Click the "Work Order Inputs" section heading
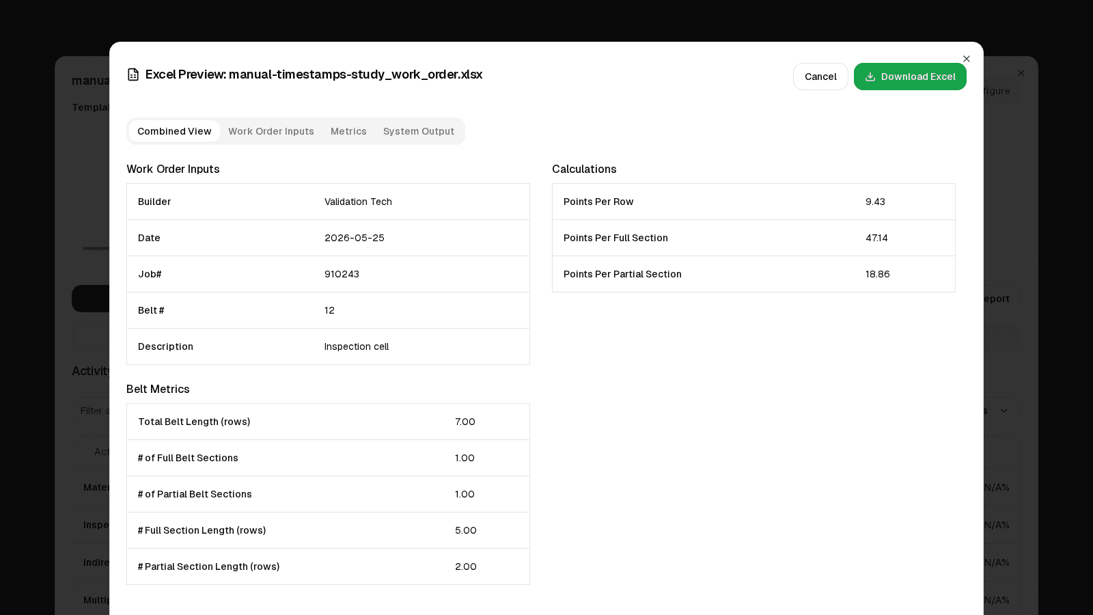This screenshot has width=1093, height=615. (x=173, y=169)
